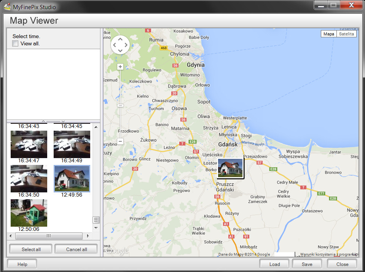Viewport: 365px width, 272px height.
Task: Click the 468 road shield near Rumia
Action: click(x=164, y=48)
